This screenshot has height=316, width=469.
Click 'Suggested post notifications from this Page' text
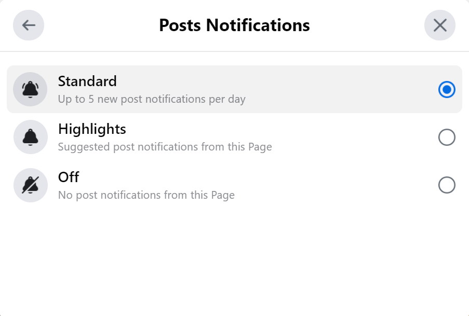point(165,147)
